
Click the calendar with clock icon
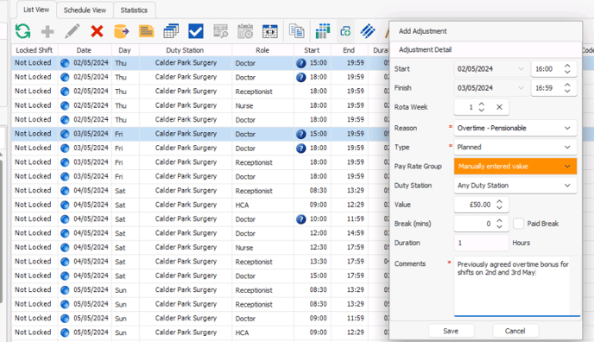pos(245,31)
